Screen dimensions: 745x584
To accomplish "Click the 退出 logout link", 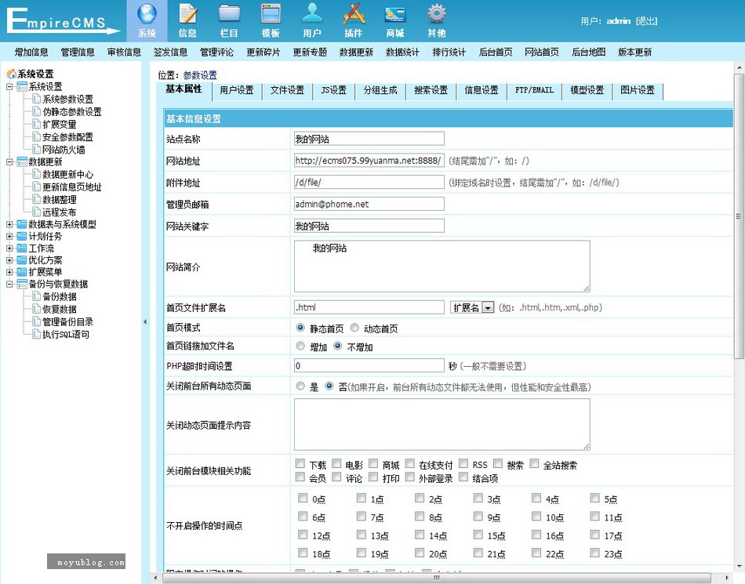I will pyautogui.click(x=646, y=21).
